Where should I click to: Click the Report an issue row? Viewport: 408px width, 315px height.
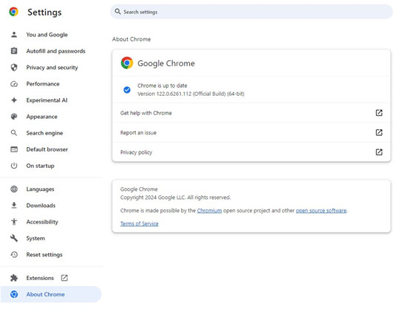pyautogui.click(x=251, y=132)
